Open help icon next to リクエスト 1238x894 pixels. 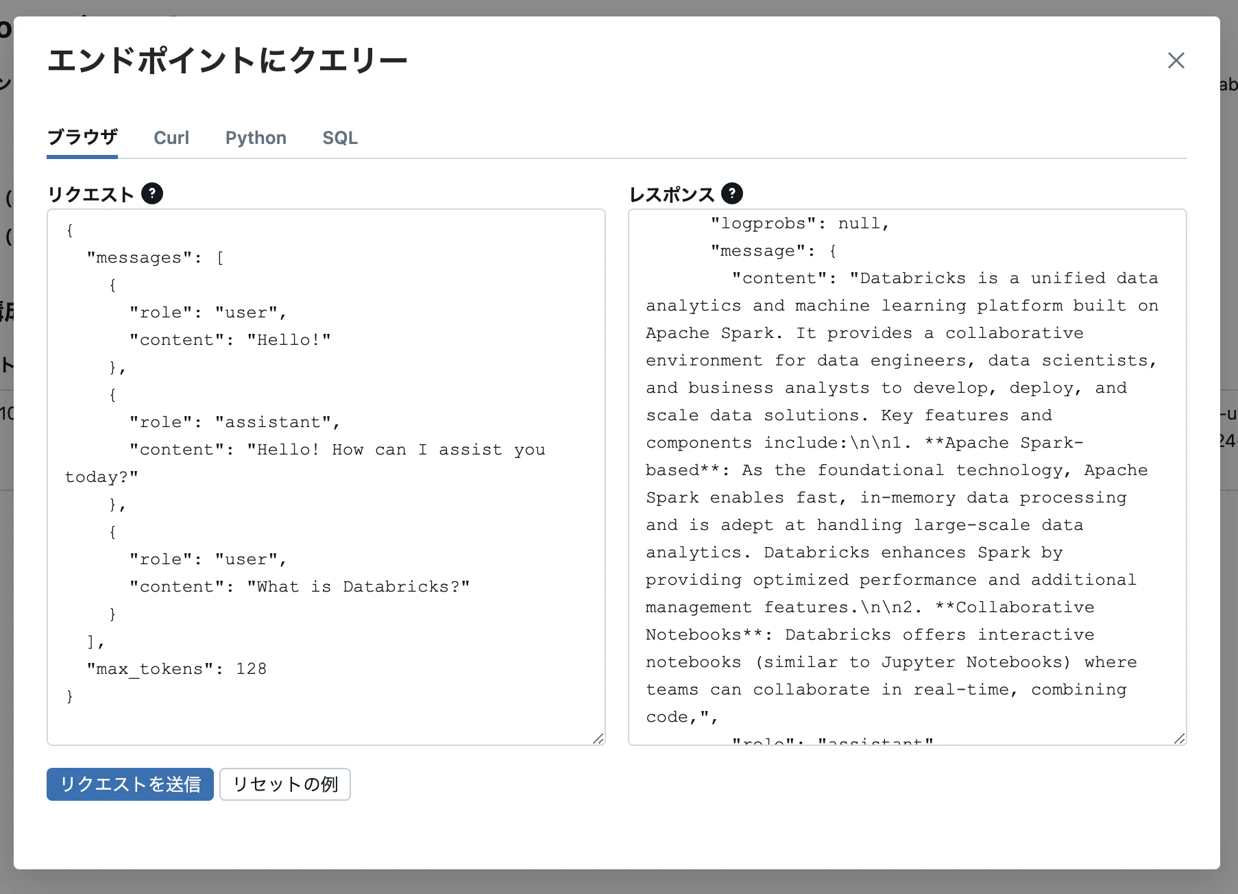152,193
